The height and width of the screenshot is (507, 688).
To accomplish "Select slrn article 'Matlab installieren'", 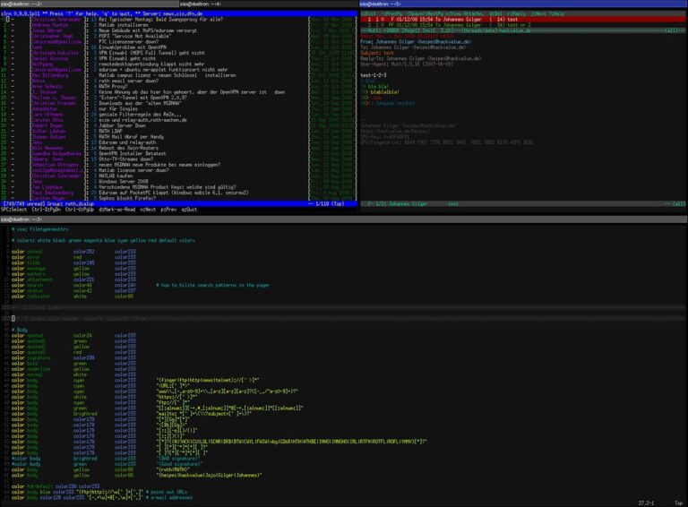I will (x=124, y=25).
